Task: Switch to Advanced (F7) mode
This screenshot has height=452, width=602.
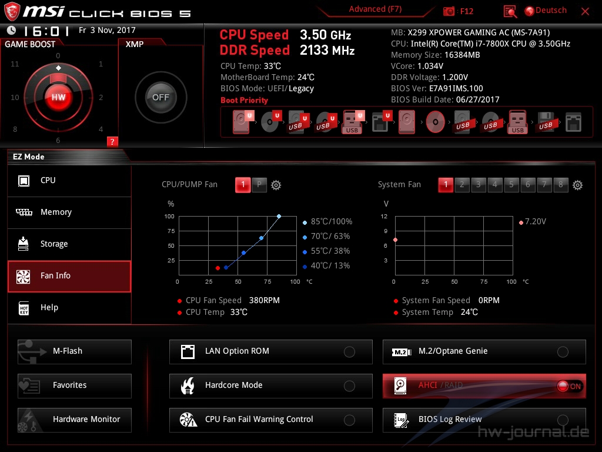Action: 375,9
